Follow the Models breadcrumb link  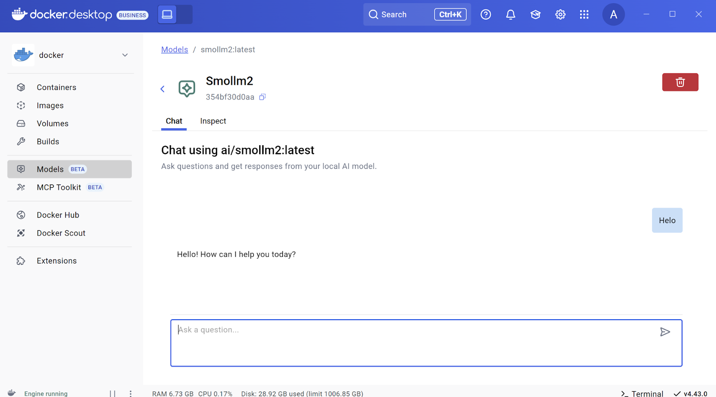[175, 50]
